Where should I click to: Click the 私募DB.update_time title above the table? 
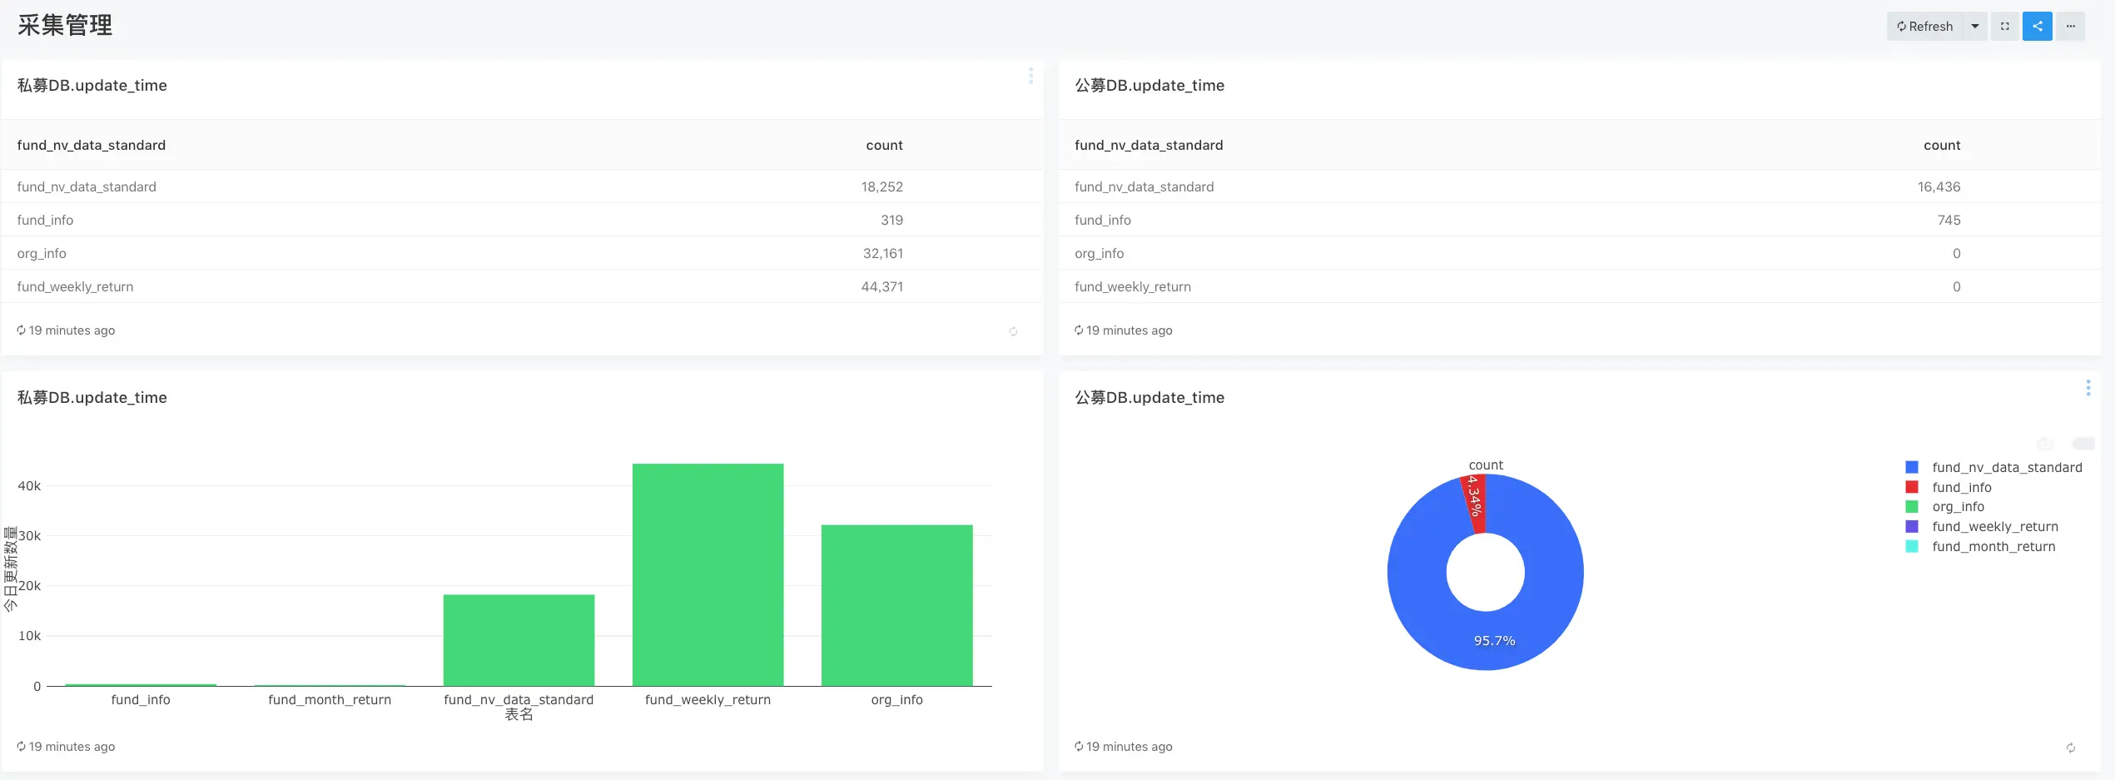92,85
